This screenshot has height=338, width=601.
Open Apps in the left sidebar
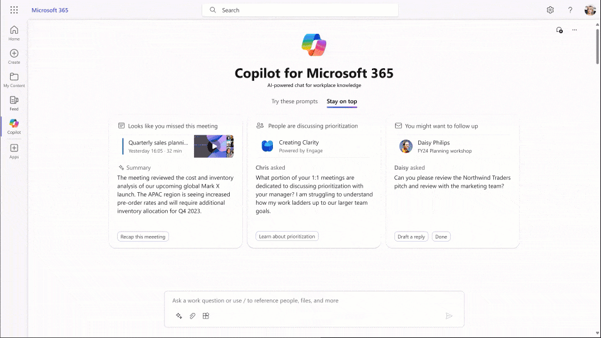pos(14,151)
